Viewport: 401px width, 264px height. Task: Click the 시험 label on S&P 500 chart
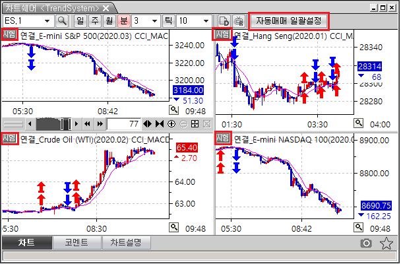coord(10,34)
